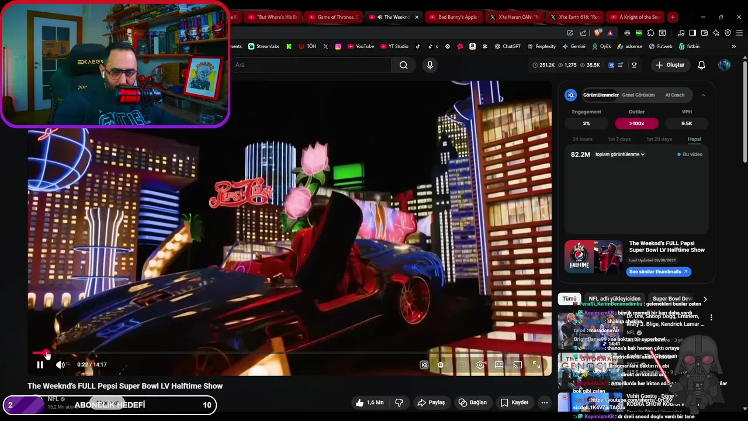
Task: Switch to Bad Bunny's Apple browser tab
Action: click(x=453, y=17)
